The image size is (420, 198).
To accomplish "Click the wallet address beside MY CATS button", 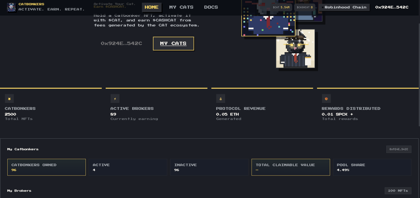I will (121, 44).
